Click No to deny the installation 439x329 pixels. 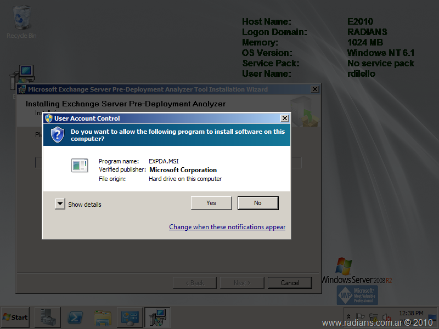pos(258,203)
